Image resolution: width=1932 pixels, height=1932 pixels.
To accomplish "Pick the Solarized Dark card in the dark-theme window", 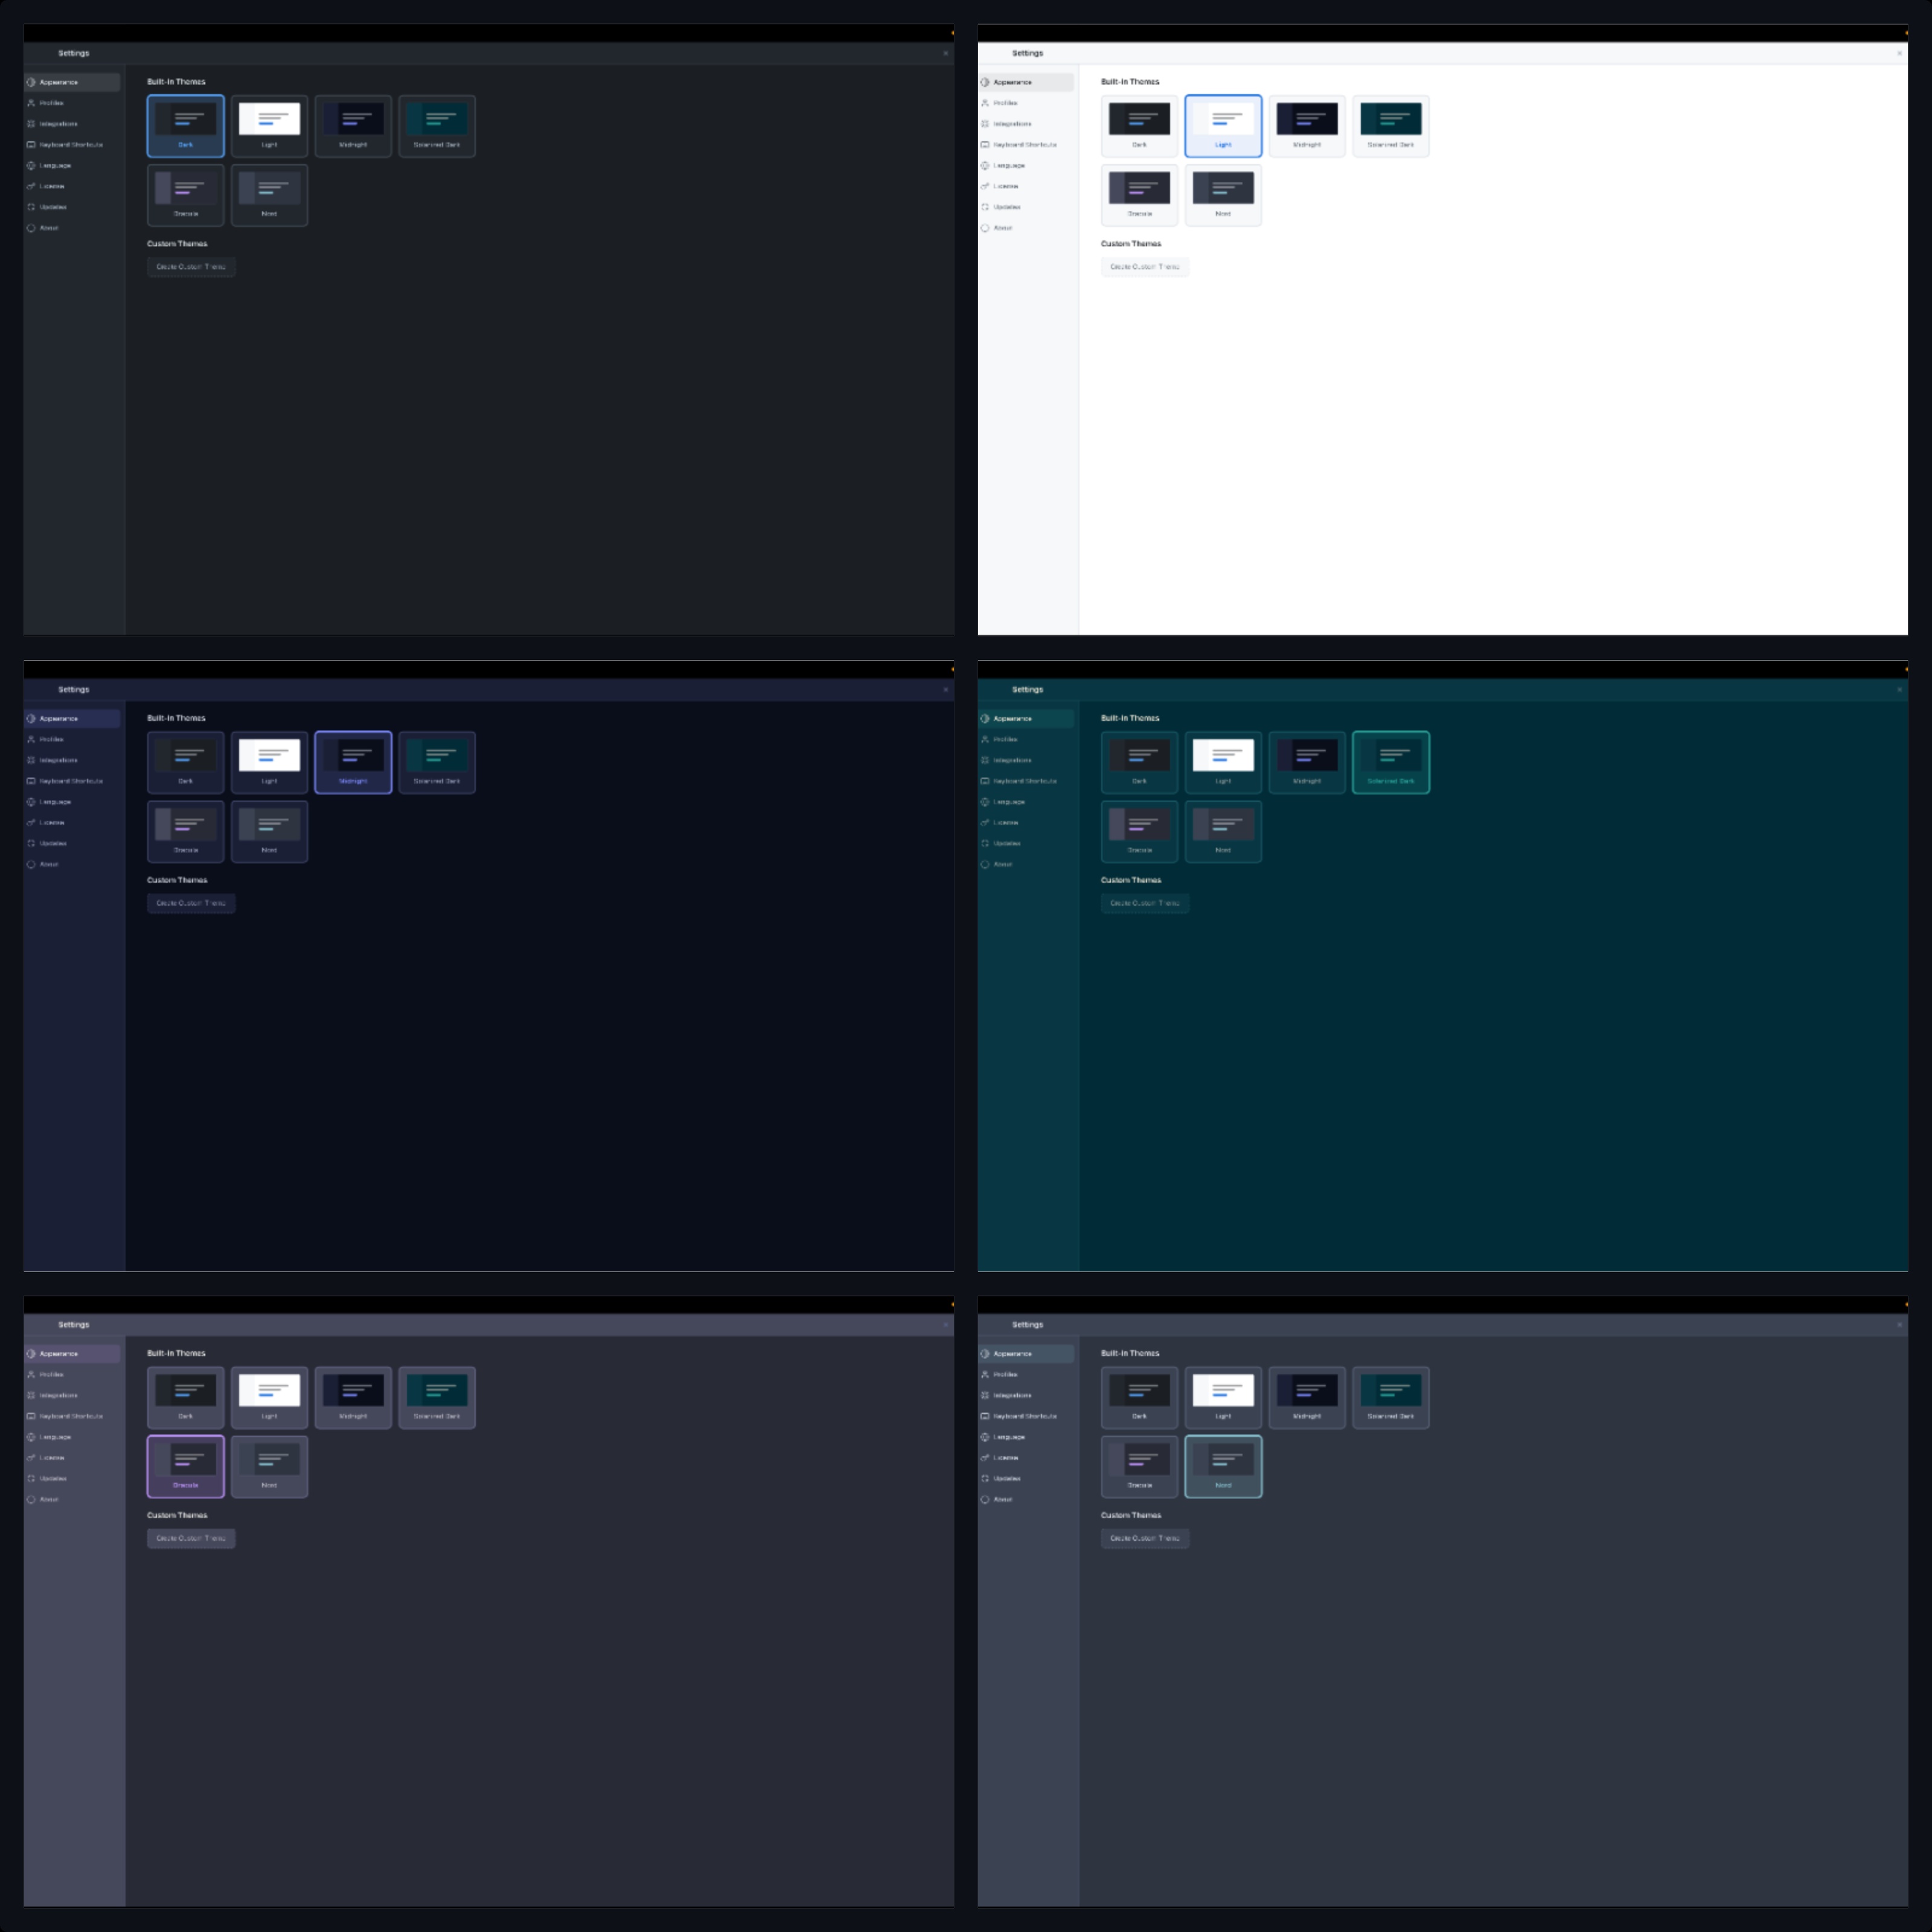I will point(437,126).
